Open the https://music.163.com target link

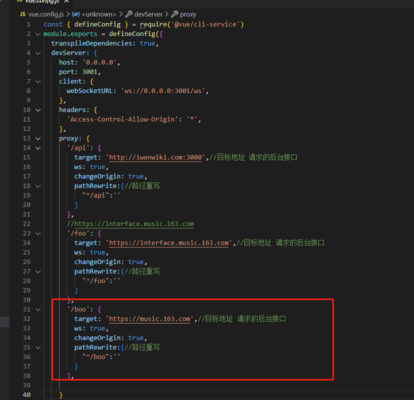tap(150, 319)
